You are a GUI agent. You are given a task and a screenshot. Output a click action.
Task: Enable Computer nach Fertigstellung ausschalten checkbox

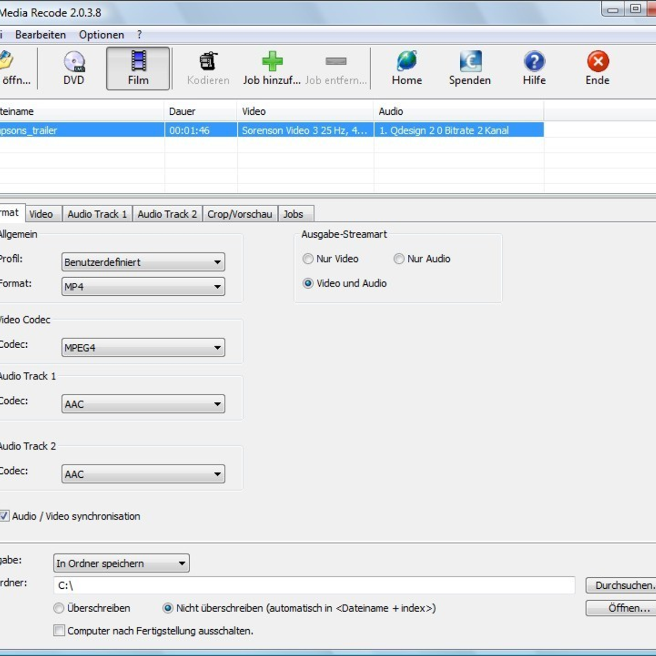pyautogui.click(x=59, y=630)
